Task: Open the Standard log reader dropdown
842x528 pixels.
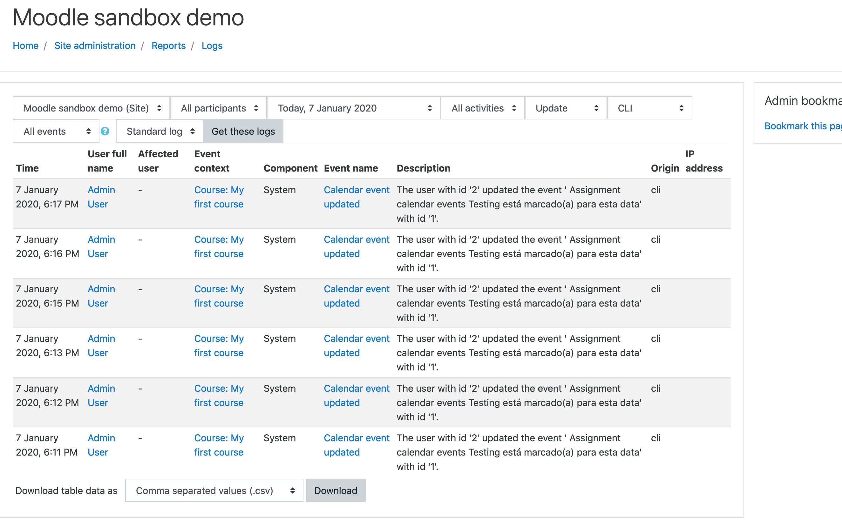Action: tap(160, 131)
